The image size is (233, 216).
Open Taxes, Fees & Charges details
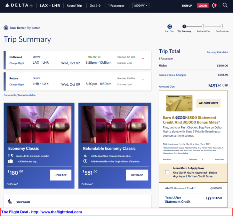[x=172, y=75]
